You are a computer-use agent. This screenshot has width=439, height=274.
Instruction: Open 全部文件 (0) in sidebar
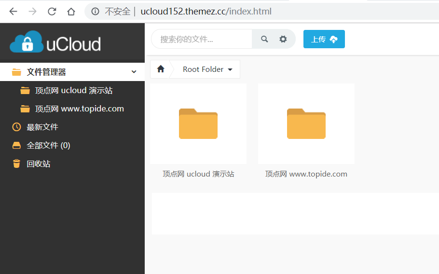pyautogui.click(x=48, y=145)
